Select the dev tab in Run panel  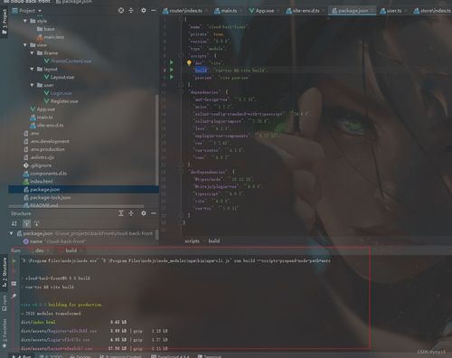click(40, 250)
